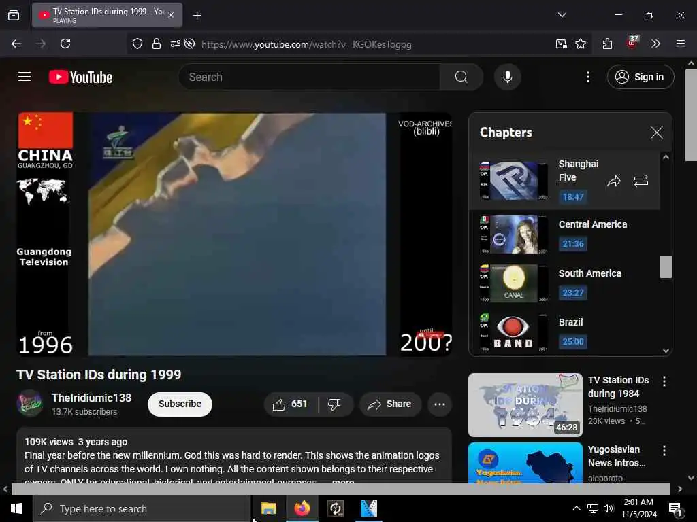Open TheIridiumic138 channel name link
The height and width of the screenshot is (522, 697).
click(x=92, y=398)
